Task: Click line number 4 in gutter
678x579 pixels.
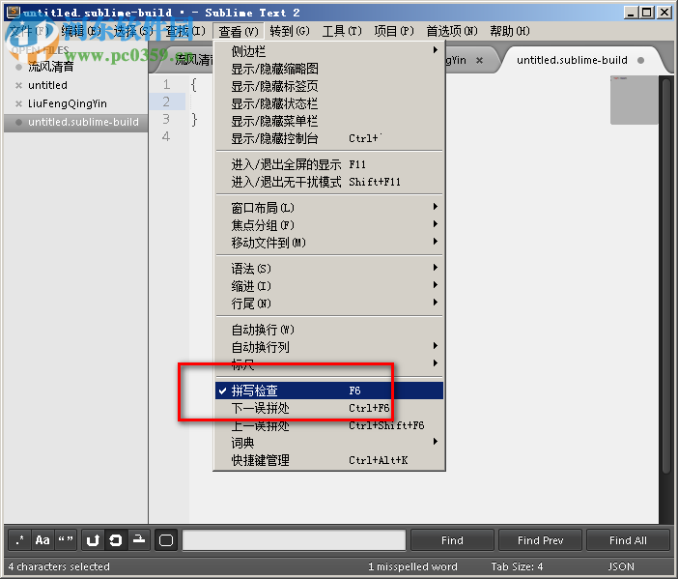Action: click(x=166, y=136)
